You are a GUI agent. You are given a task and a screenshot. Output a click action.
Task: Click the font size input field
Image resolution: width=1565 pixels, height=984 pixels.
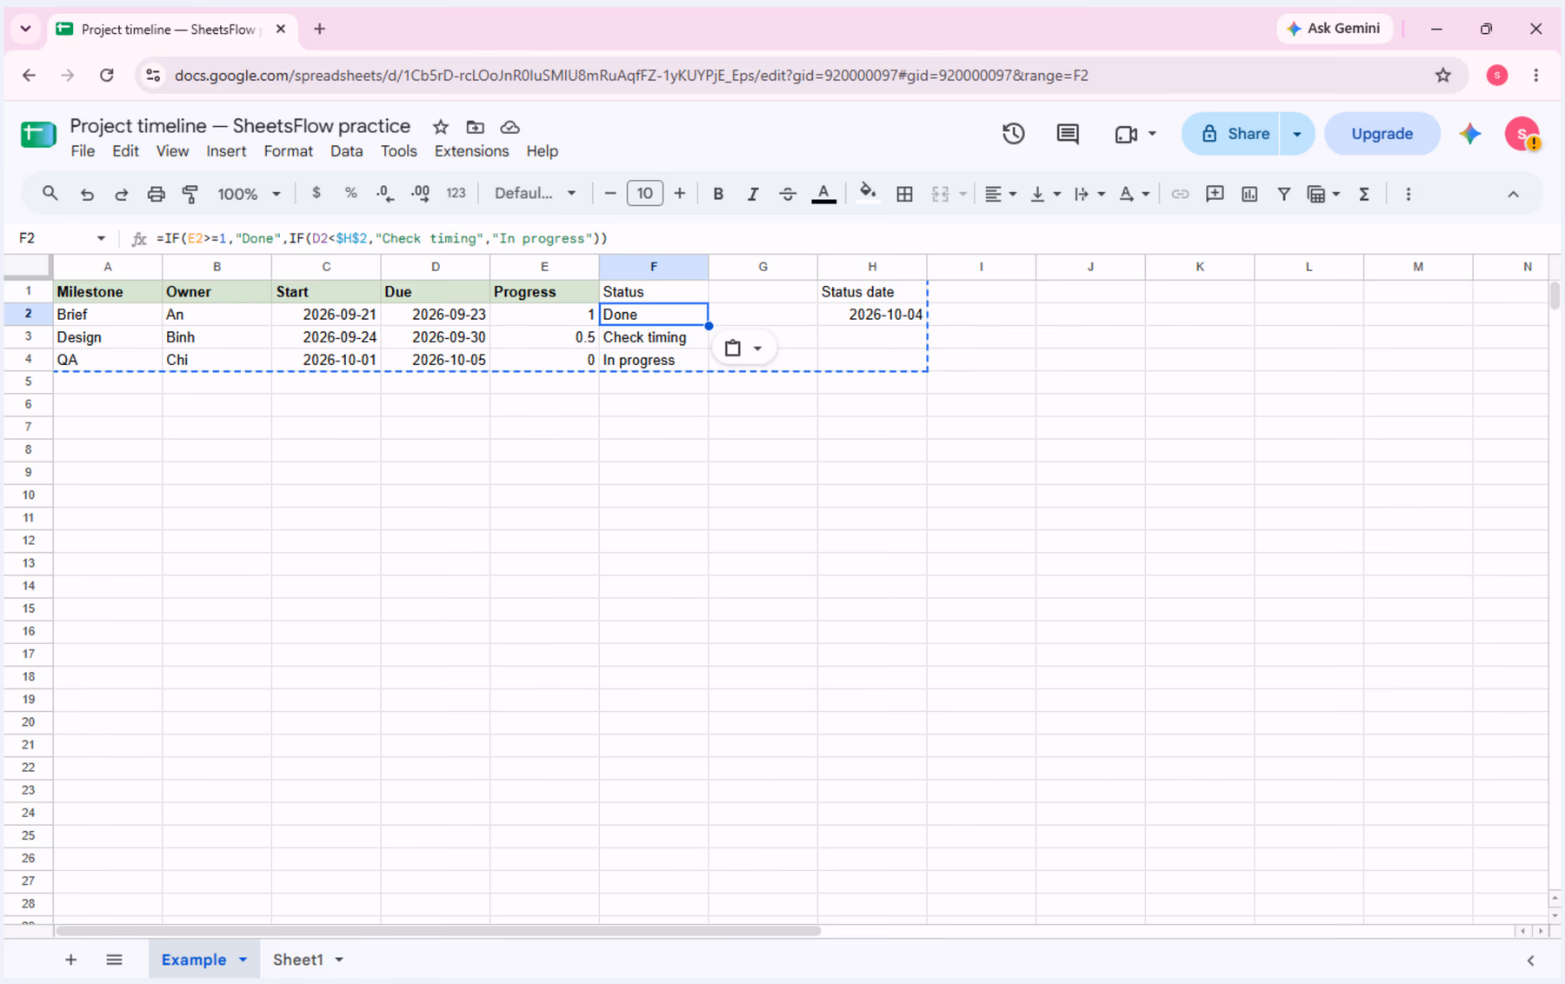tap(644, 194)
